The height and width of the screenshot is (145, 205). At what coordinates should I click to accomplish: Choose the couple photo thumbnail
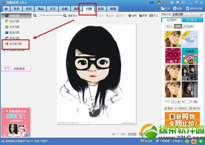190,73
